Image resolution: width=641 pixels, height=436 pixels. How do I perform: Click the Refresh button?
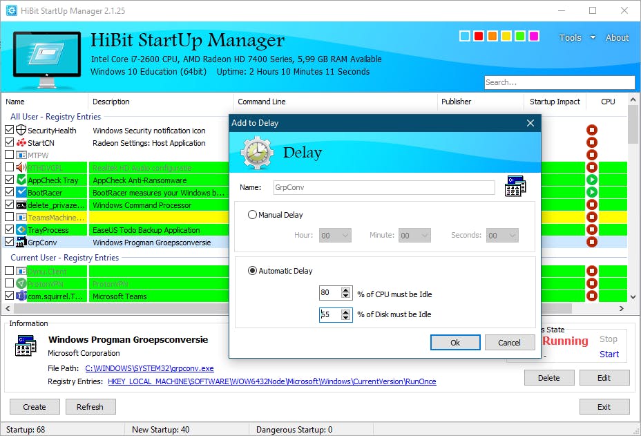pos(90,406)
